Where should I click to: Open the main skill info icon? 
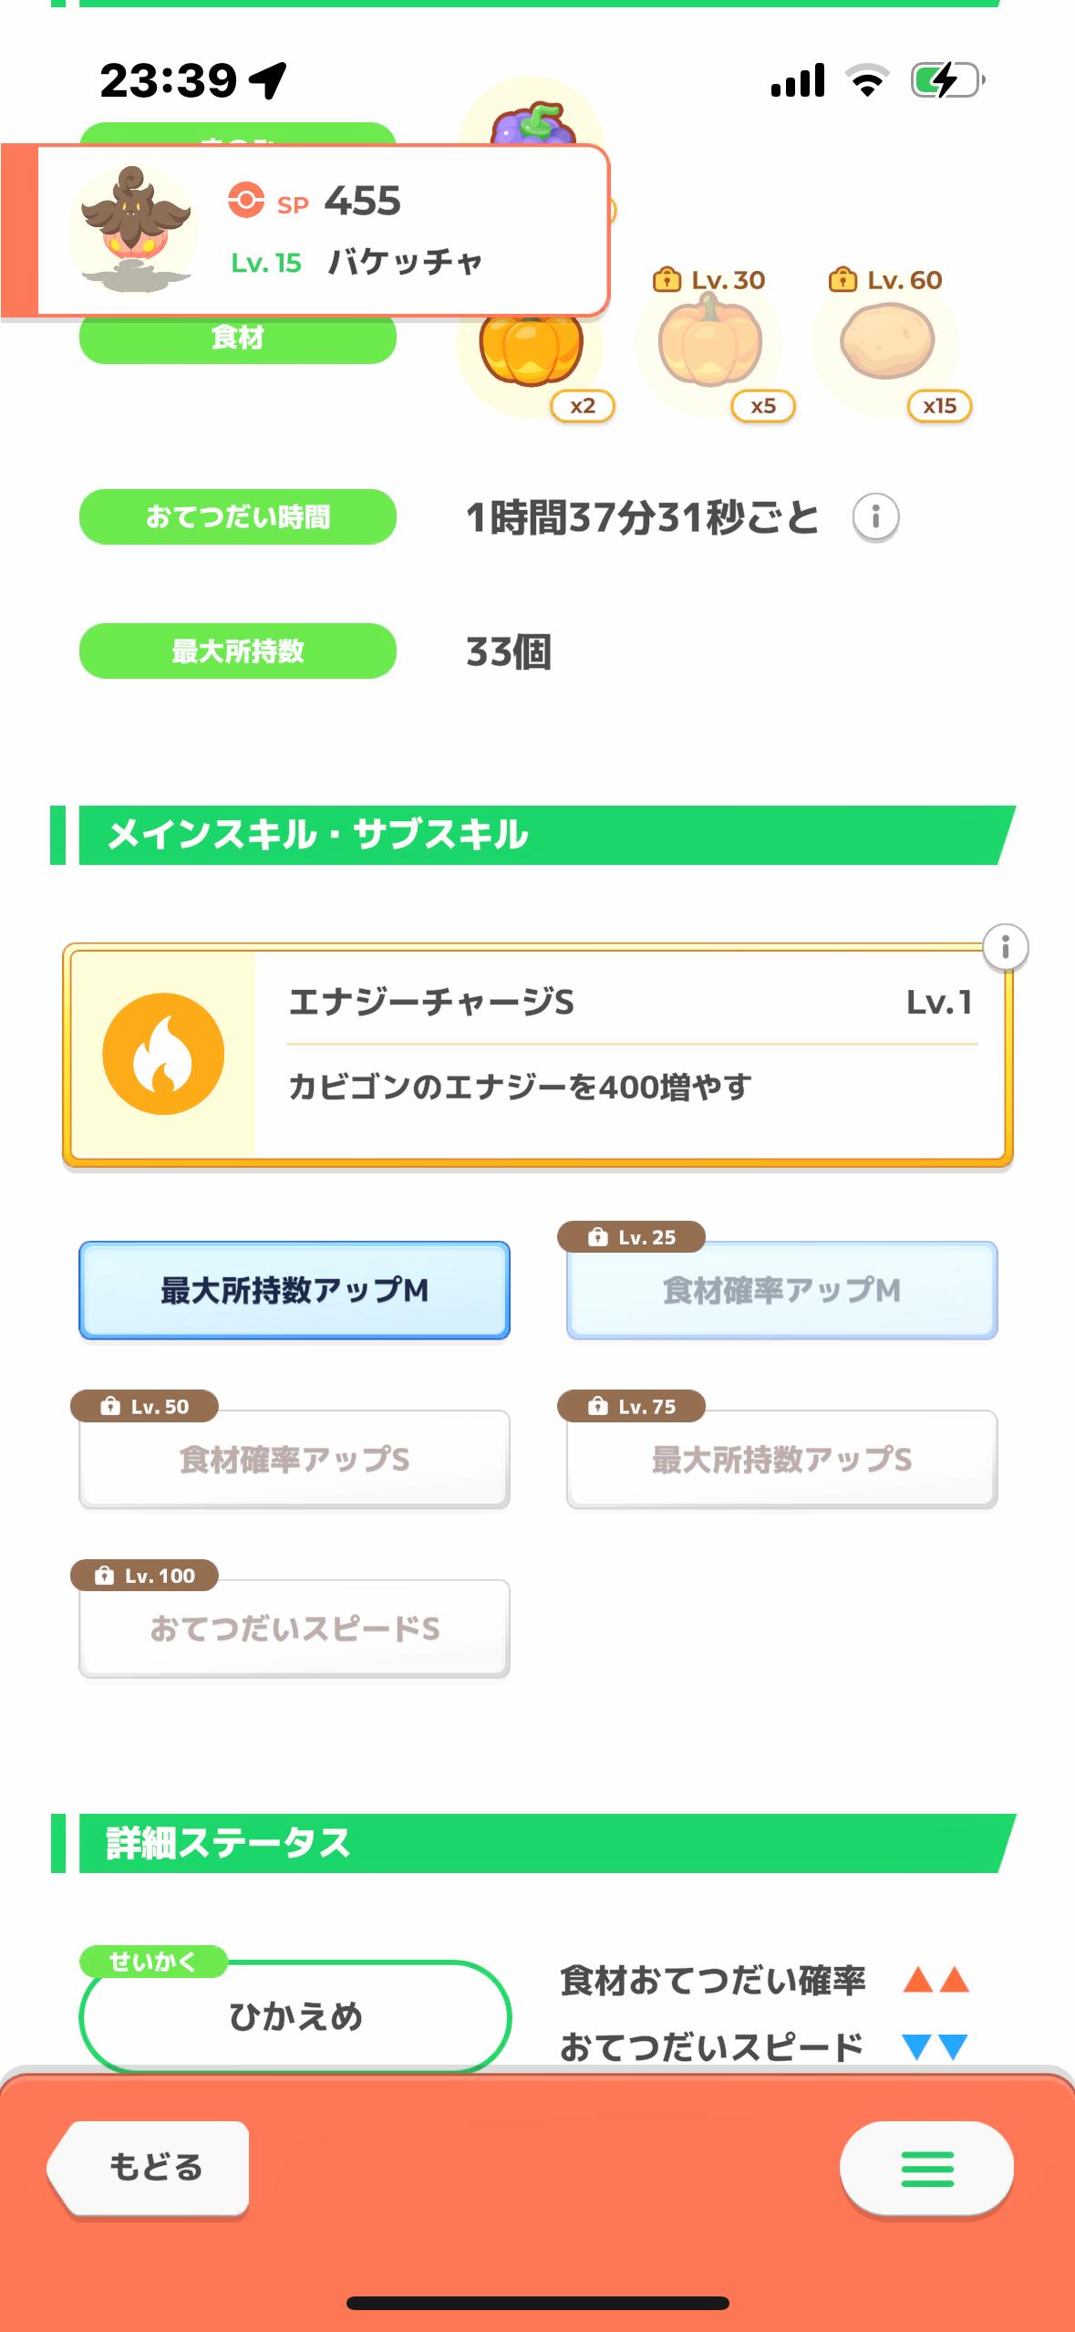click(x=1005, y=948)
